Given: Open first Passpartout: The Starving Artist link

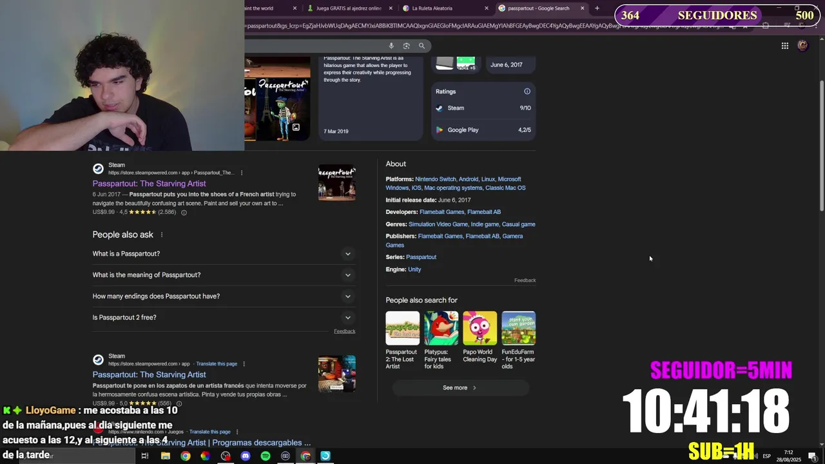Looking at the screenshot, I should click(149, 184).
